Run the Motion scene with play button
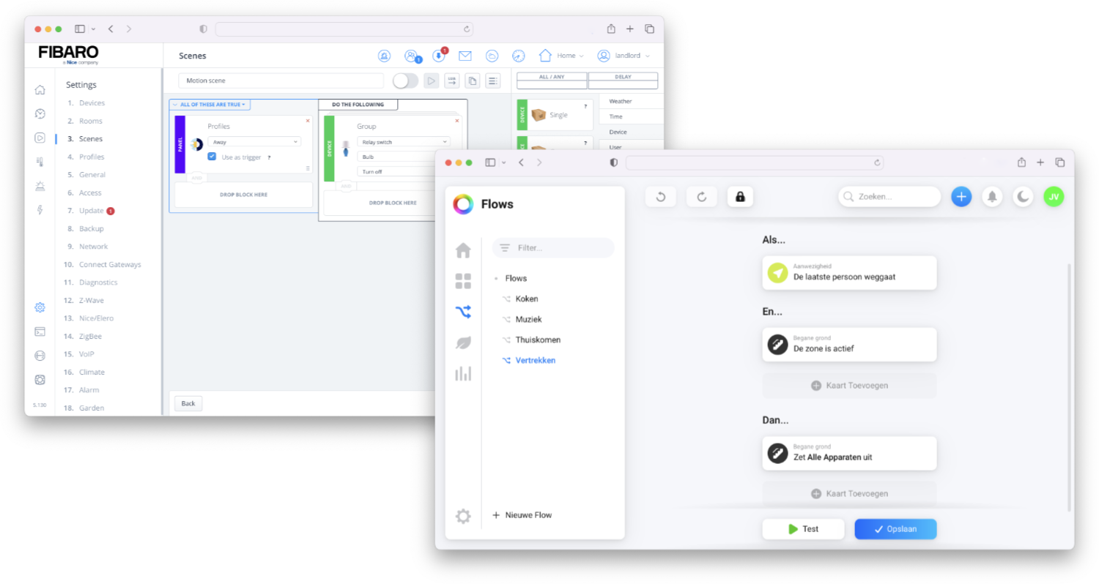1099x584 pixels. [432, 81]
